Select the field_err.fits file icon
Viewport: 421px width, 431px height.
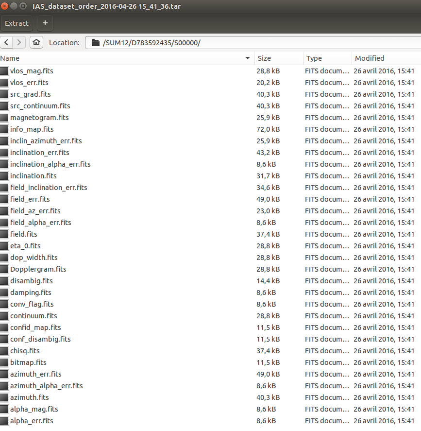[x=4, y=199]
